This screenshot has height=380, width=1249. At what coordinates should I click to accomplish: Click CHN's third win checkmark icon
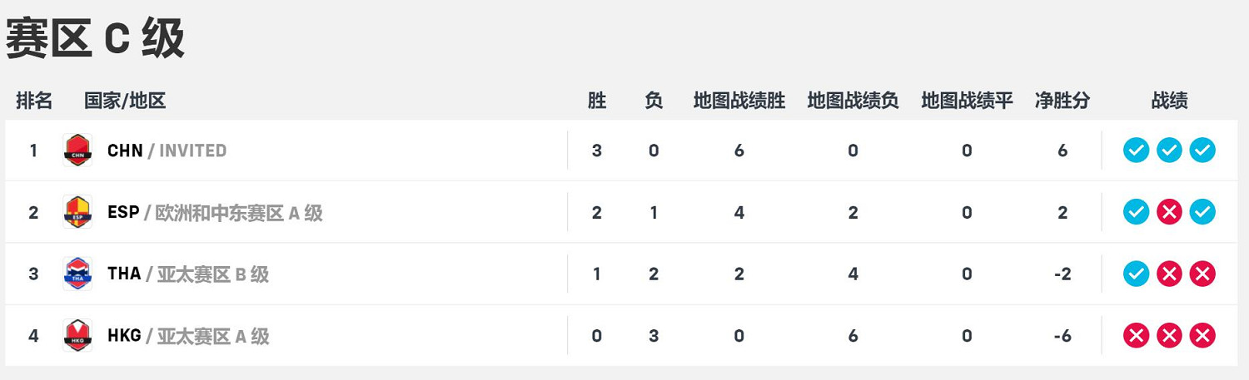click(1202, 151)
